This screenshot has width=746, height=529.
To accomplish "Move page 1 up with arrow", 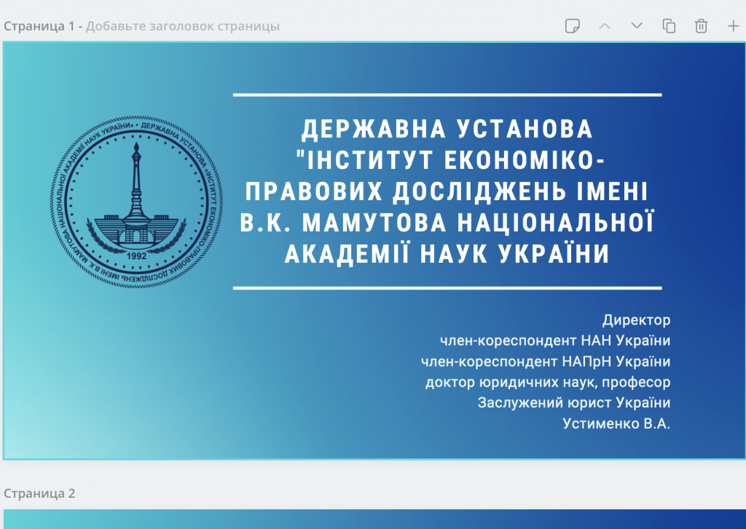I will click(x=605, y=25).
